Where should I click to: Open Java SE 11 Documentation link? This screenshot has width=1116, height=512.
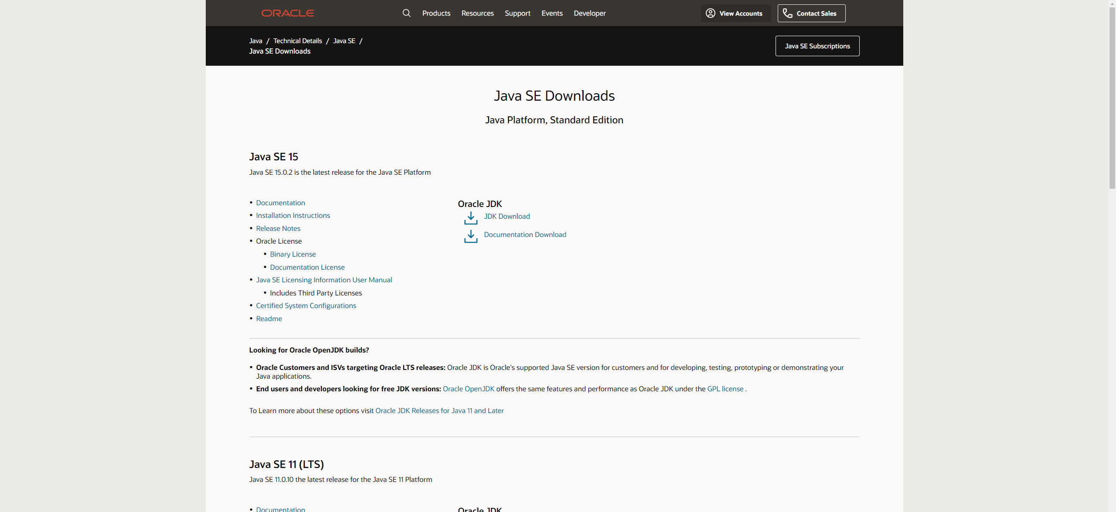point(280,509)
